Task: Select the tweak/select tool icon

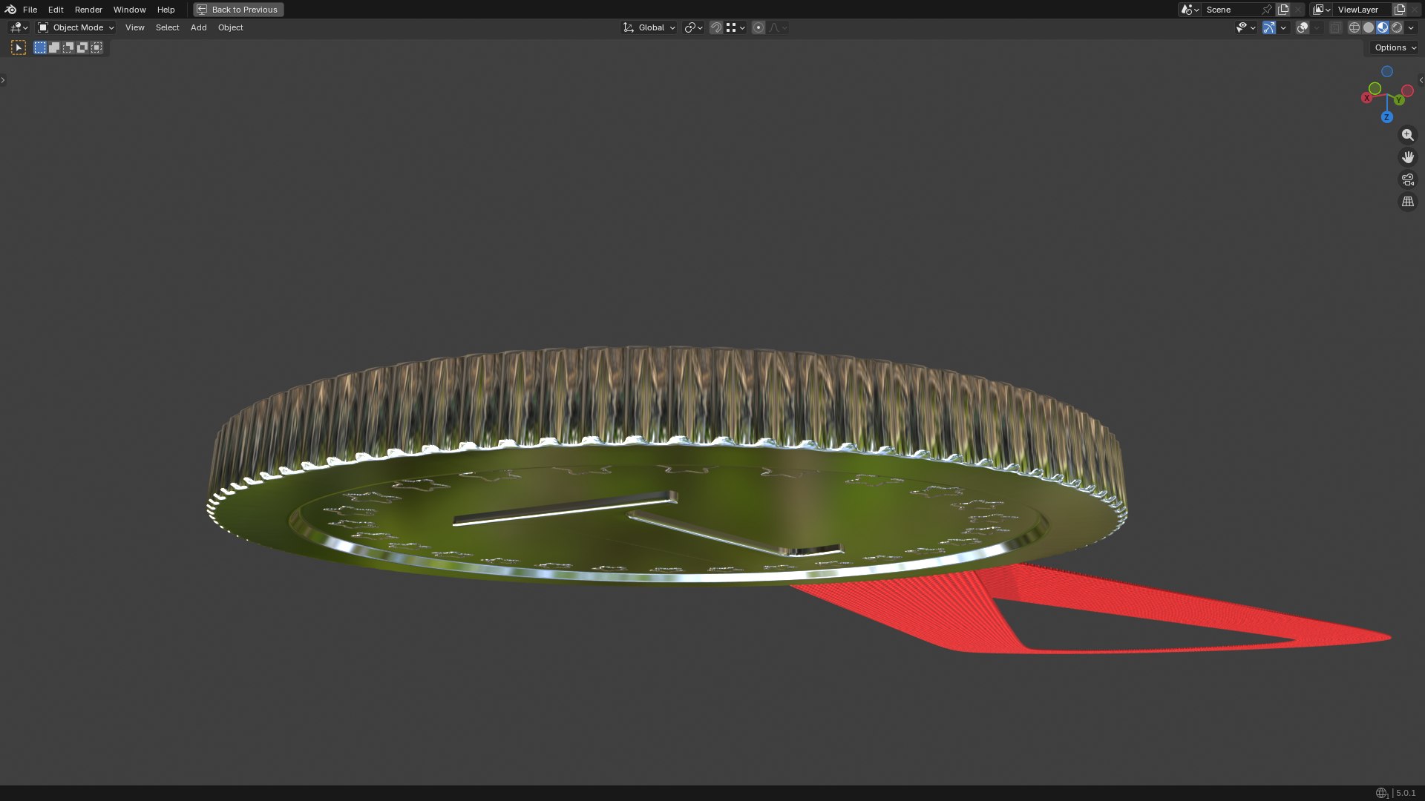Action: 19,47
